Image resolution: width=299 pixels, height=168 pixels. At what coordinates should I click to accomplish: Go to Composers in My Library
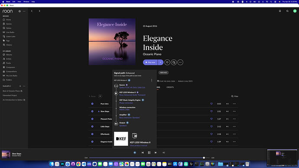tap(9, 67)
